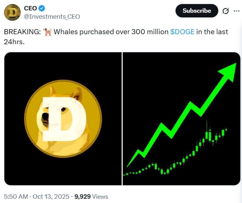Open the CEO profile avatar
Screen dimensions: 242x203
(12, 12)
